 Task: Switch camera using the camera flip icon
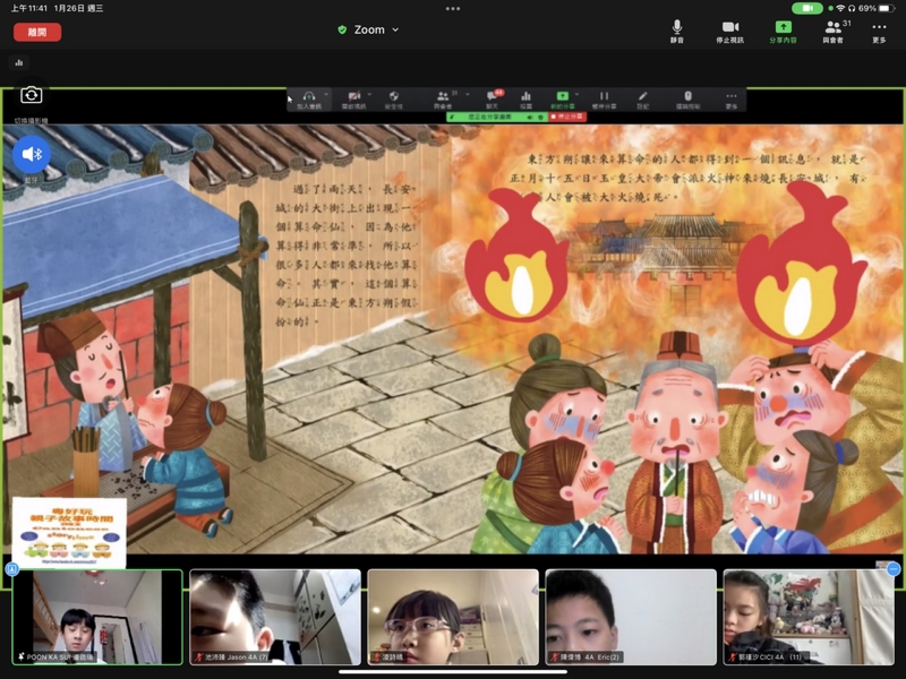31,96
